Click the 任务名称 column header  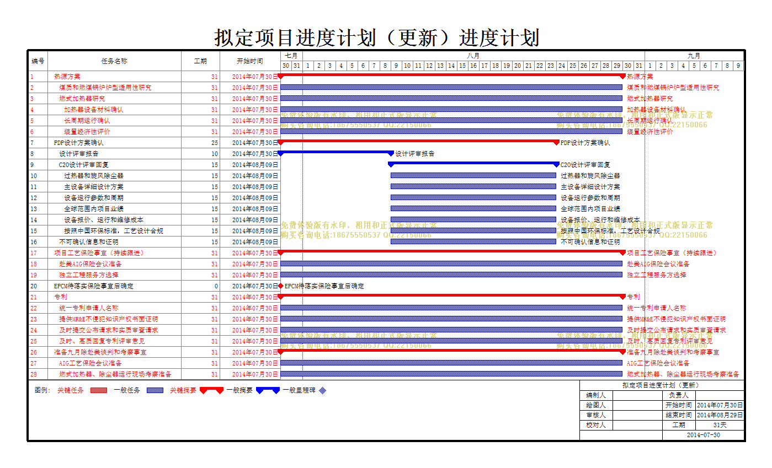(114, 61)
